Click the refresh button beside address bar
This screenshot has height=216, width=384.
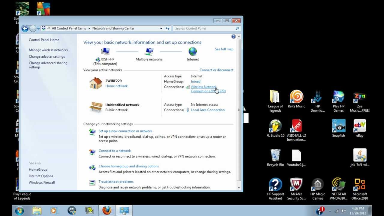[x=167, y=28]
